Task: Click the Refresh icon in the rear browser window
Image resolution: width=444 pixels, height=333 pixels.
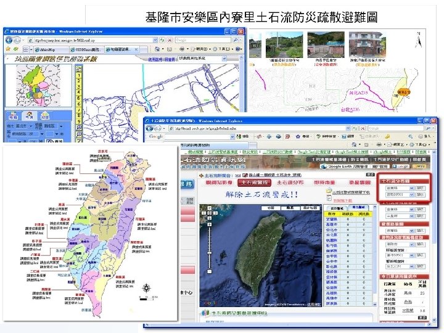Action: click(x=162, y=40)
